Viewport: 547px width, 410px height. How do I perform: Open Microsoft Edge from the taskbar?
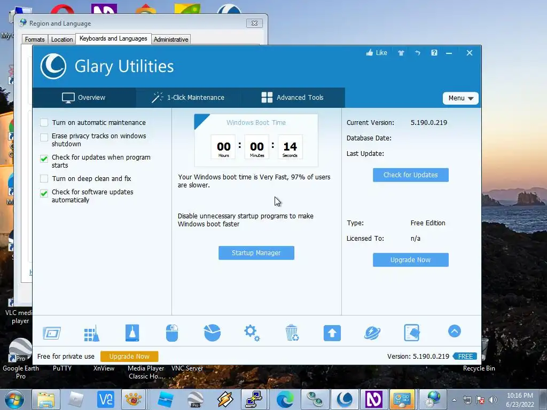pos(285,399)
